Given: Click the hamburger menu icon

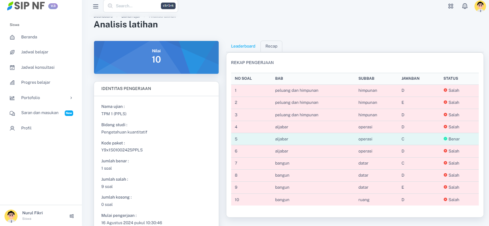Looking at the screenshot, I should coord(96,6).
